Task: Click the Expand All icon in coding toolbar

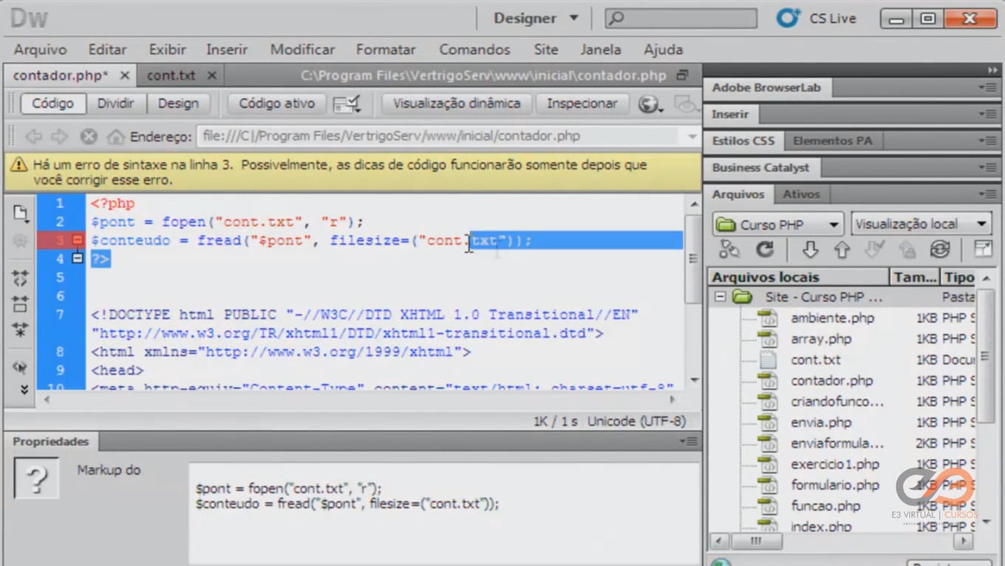Action: point(20,330)
